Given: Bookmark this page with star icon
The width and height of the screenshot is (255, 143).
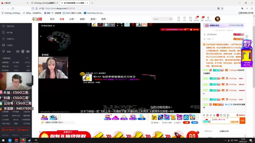Looking at the screenshot, I should click(222, 9).
